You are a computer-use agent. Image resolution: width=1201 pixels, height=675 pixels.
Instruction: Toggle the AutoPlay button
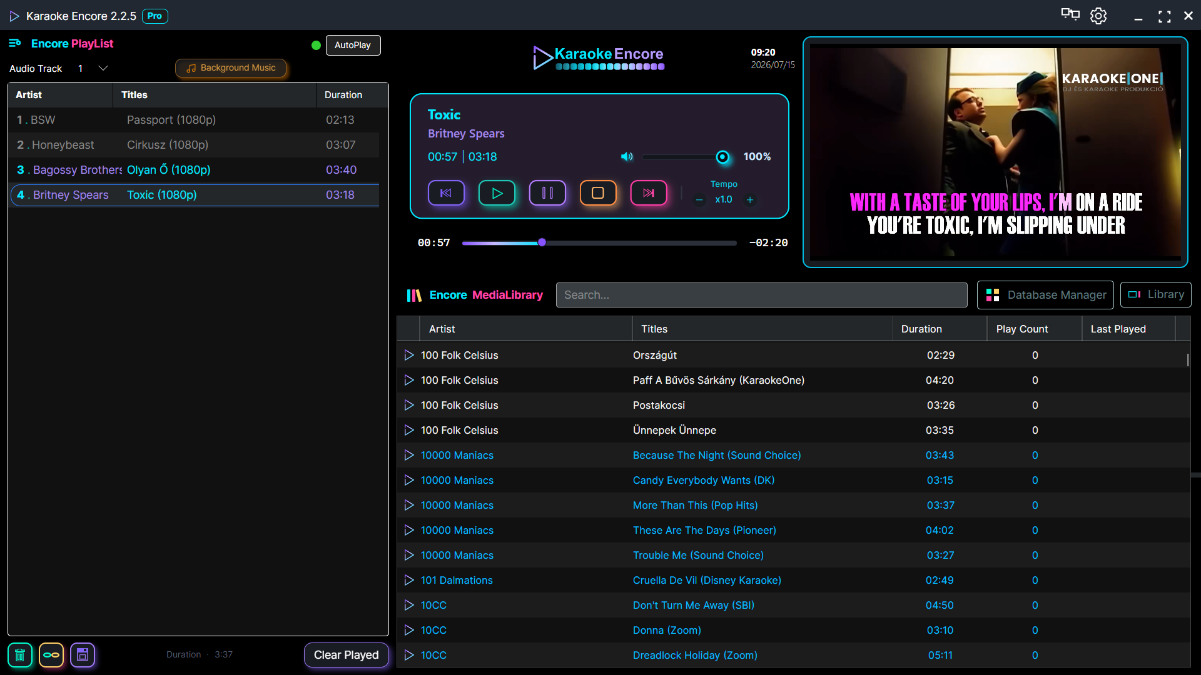353,45
